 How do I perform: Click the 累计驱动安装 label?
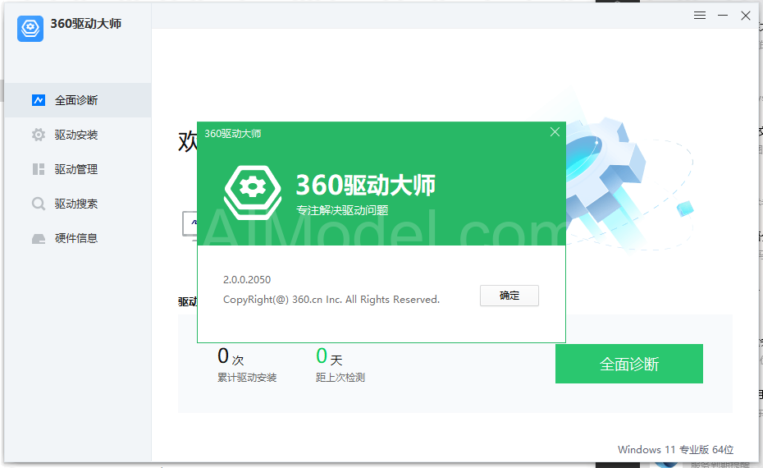tap(247, 378)
